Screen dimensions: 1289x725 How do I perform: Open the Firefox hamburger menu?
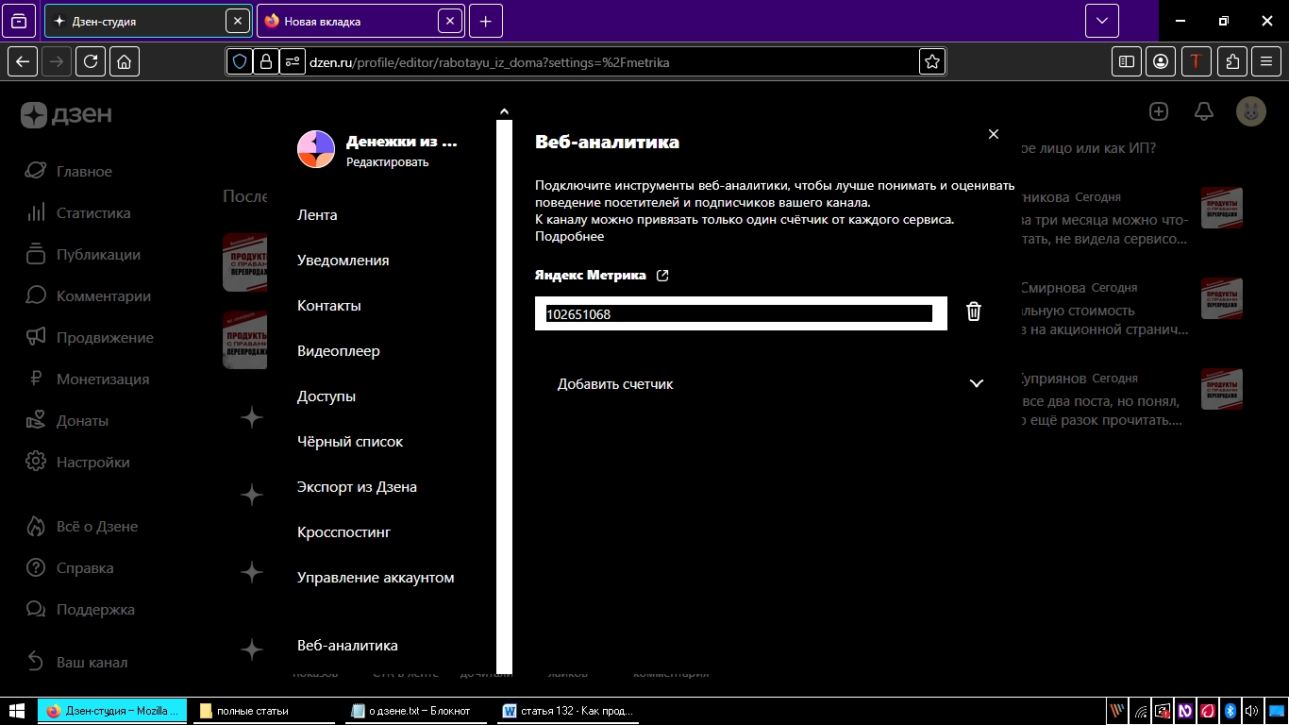pos(1266,61)
